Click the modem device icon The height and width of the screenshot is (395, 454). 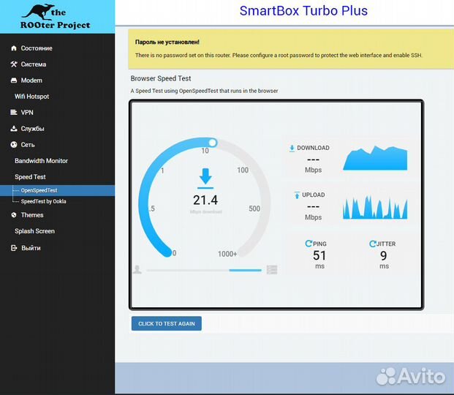[x=14, y=80]
